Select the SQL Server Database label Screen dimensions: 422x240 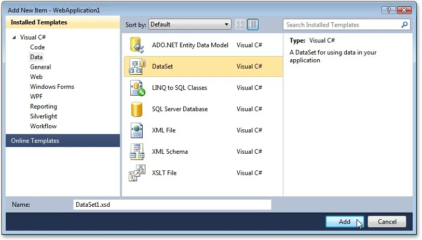coord(180,109)
